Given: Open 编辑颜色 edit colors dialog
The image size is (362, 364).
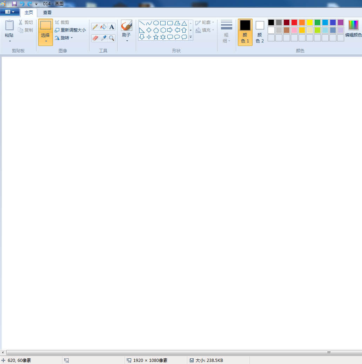Looking at the screenshot, I should pos(354,29).
